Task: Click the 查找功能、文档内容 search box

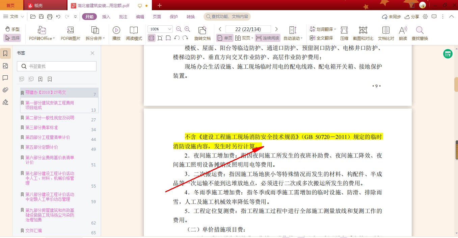Action: click(x=227, y=17)
